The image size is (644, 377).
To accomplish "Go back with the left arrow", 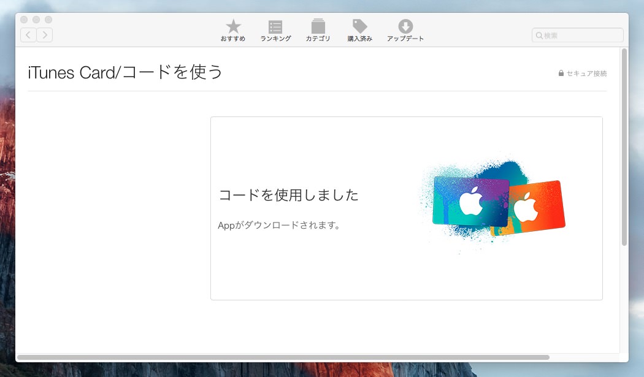I will click(28, 35).
